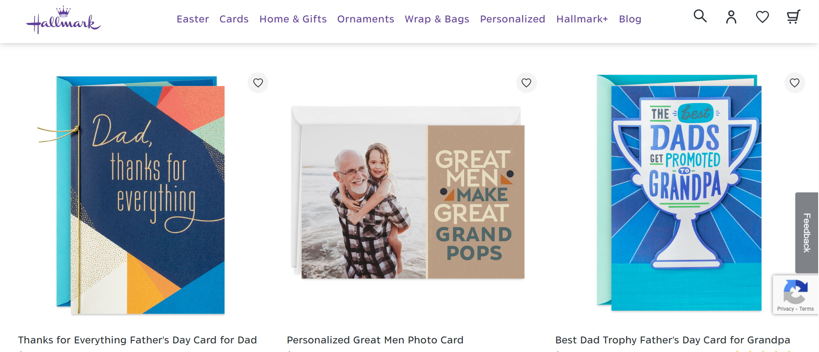Screen dimensions: 819x352
Task: Open the Hallmark+ page
Action: pos(582,19)
